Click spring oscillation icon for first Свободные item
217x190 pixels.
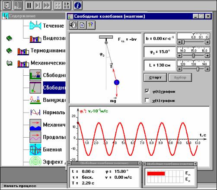coord(35,75)
